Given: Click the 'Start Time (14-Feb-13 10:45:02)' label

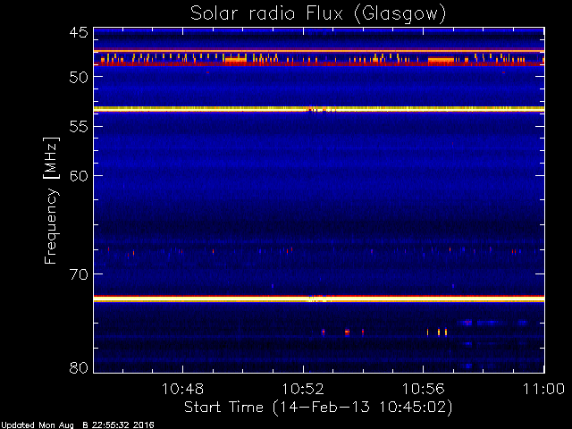Looking at the screenshot, I should tap(318, 408).
